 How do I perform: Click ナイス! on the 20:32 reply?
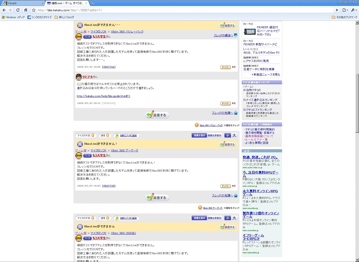pos(225,104)
